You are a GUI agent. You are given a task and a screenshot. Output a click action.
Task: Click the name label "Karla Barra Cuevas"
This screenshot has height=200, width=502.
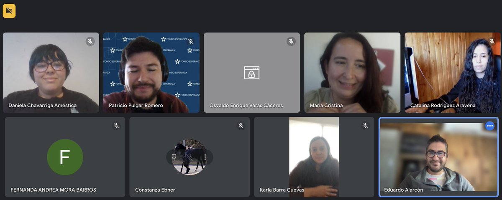(282, 190)
